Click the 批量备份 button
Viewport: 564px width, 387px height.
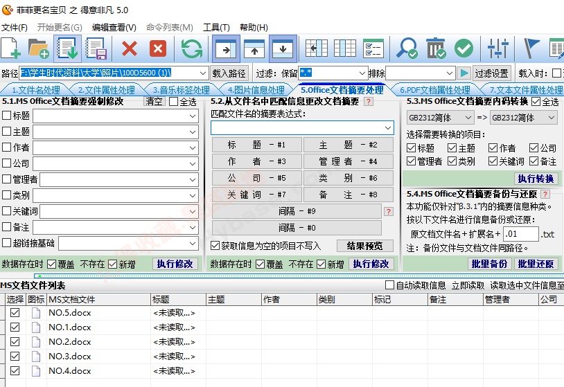[x=489, y=264]
